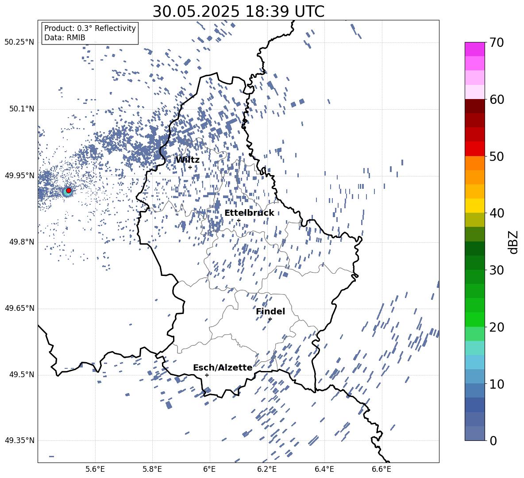The width and height of the screenshot is (524, 478).
Task: Click the 49.65°N latitude label
Action: tap(19, 308)
